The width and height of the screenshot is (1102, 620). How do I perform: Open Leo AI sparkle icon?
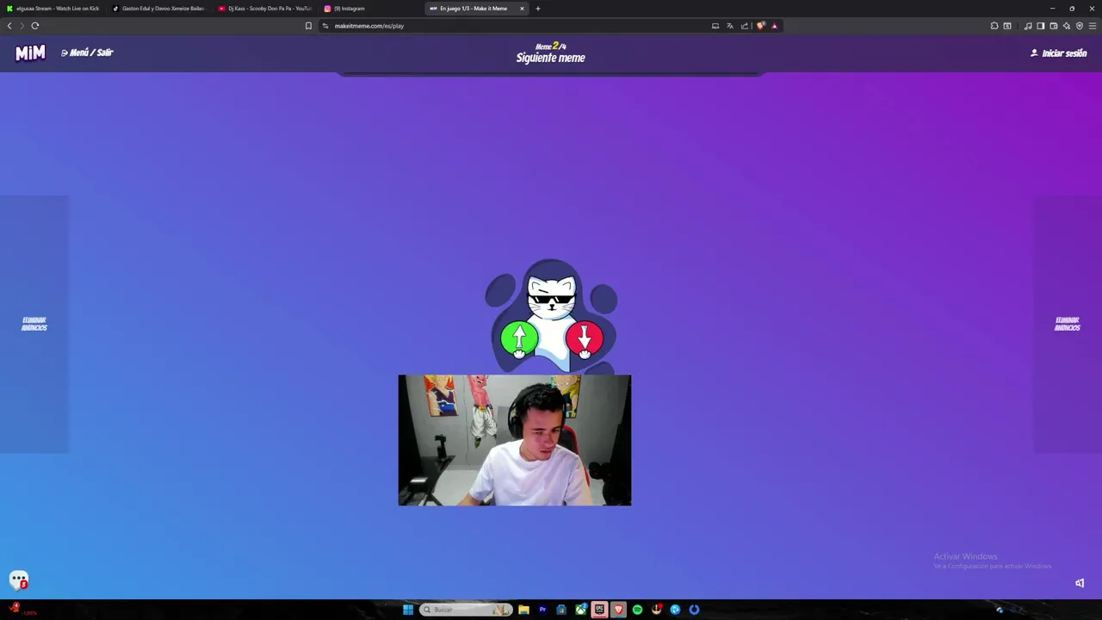(1067, 26)
